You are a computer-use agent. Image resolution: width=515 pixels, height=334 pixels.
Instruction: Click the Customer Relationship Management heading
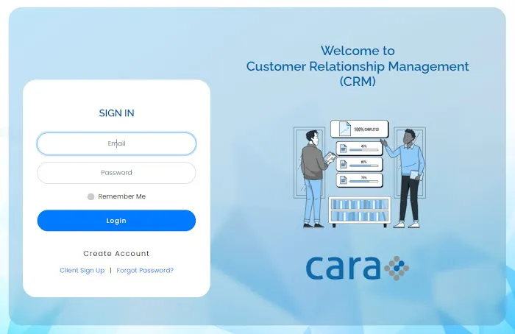click(x=358, y=66)
